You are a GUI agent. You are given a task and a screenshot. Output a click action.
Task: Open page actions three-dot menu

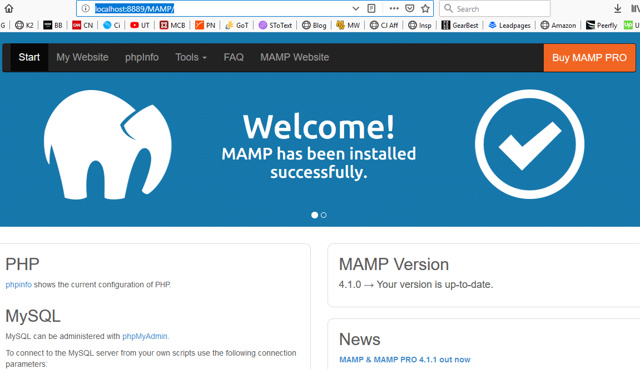pyautogui.click(x=394, y=8)
